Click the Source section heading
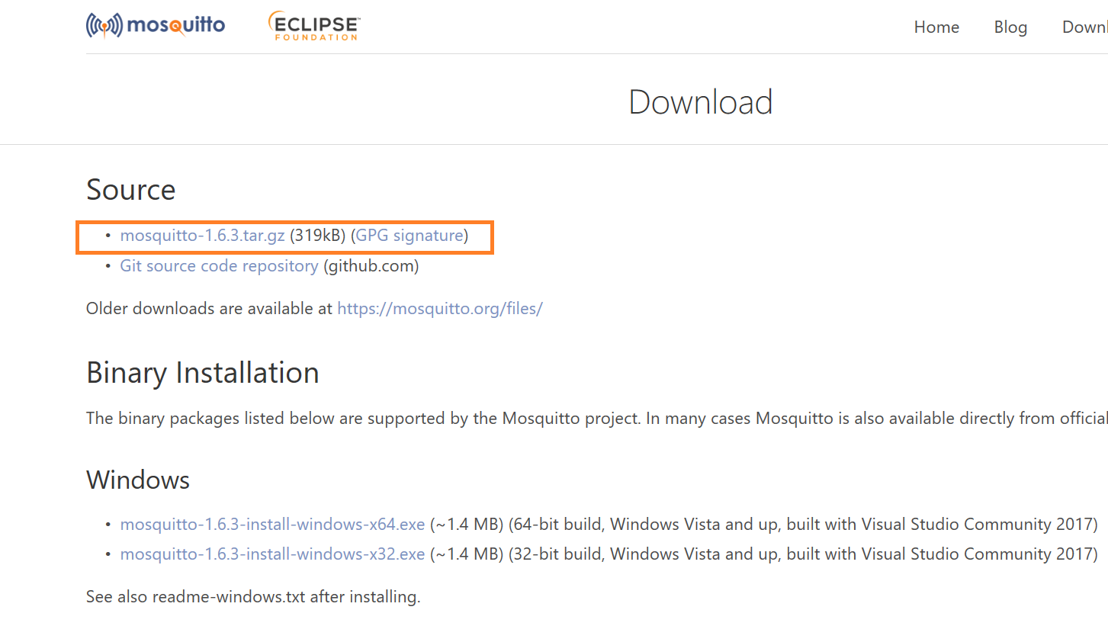This screenshot has height=626, width=1108. pos(130,190)
